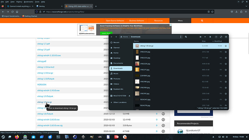
Task: Toggle star on 3182196.jpg
Action: pos(226,82)
